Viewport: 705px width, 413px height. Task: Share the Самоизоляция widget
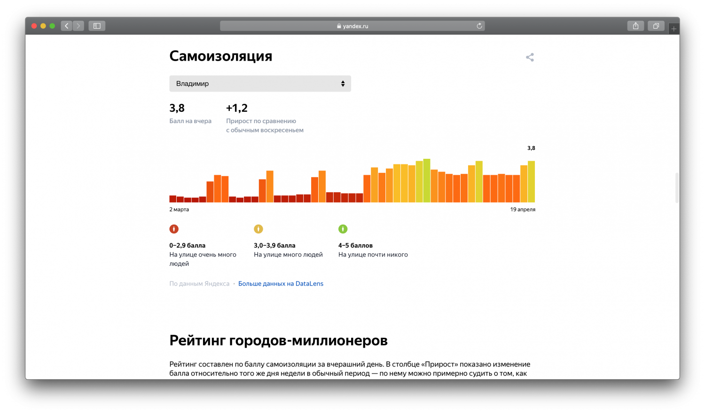pos(530,57)
